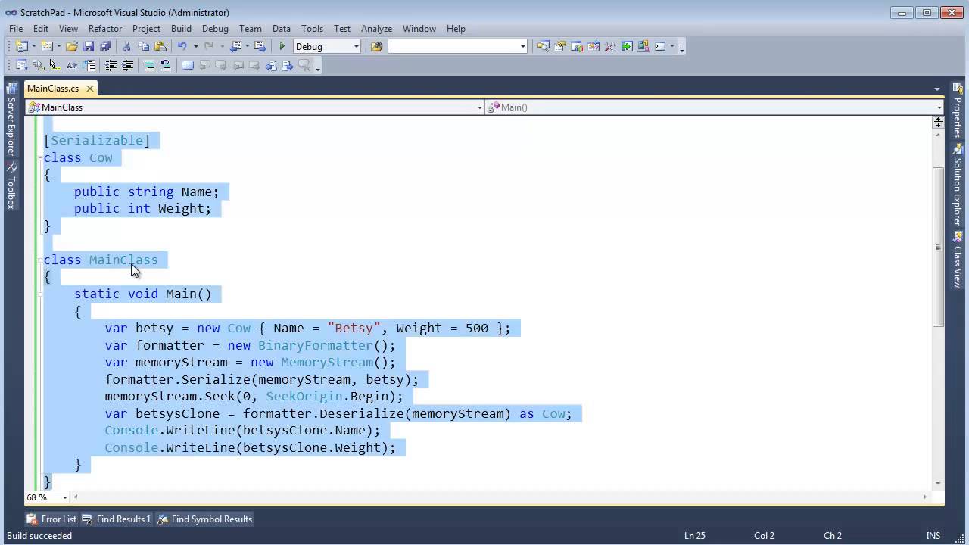Open the Find Results 1 tab
Screen dimensions: 969x545
point(117,519)
